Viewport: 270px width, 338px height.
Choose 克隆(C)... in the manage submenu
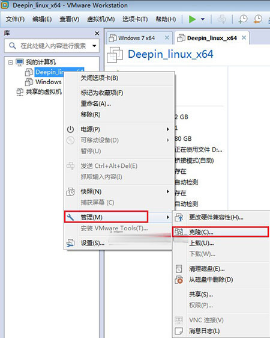click(221, 232)
